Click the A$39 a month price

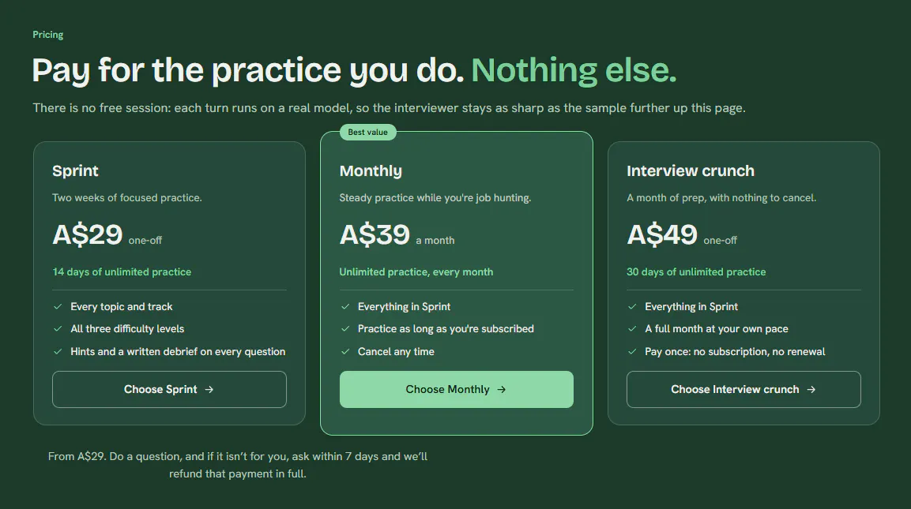pyautogui.click(x=397, y=235)
